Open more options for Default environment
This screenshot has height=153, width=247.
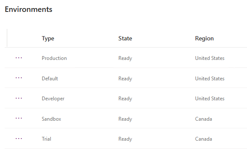[x=19, y=78]
